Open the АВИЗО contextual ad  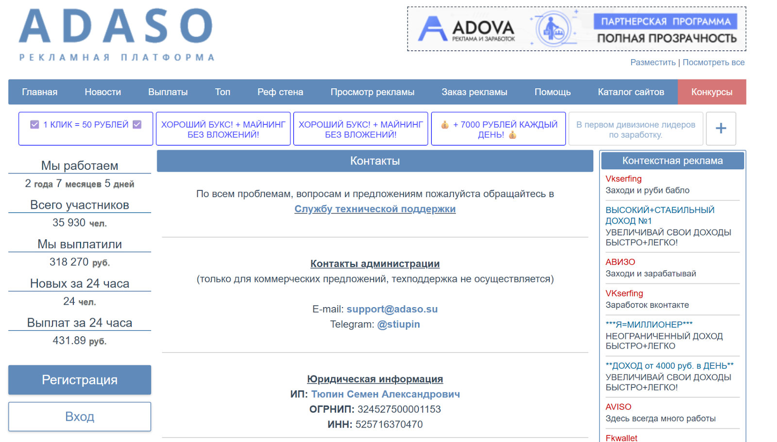click(620, 262)
